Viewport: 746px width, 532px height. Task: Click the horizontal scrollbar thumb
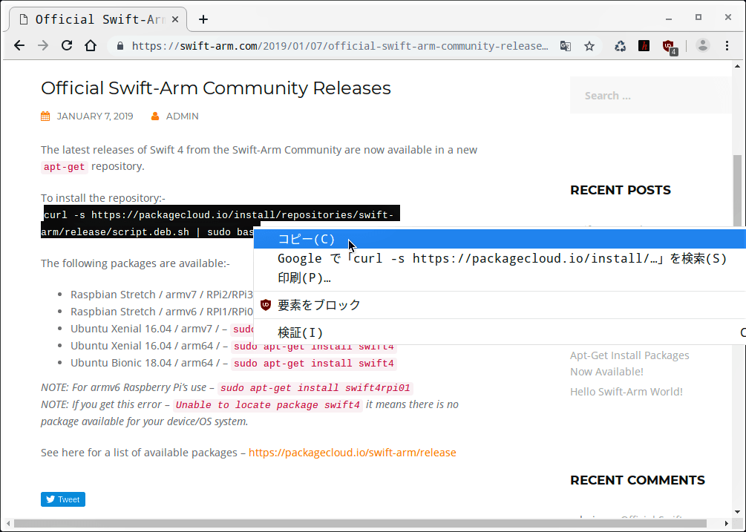click(360, 523)
